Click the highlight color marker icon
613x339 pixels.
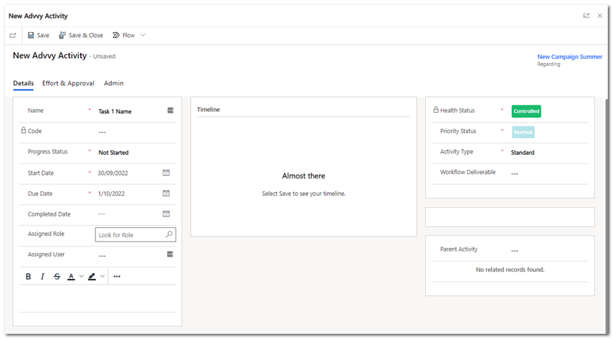(92, 277)
